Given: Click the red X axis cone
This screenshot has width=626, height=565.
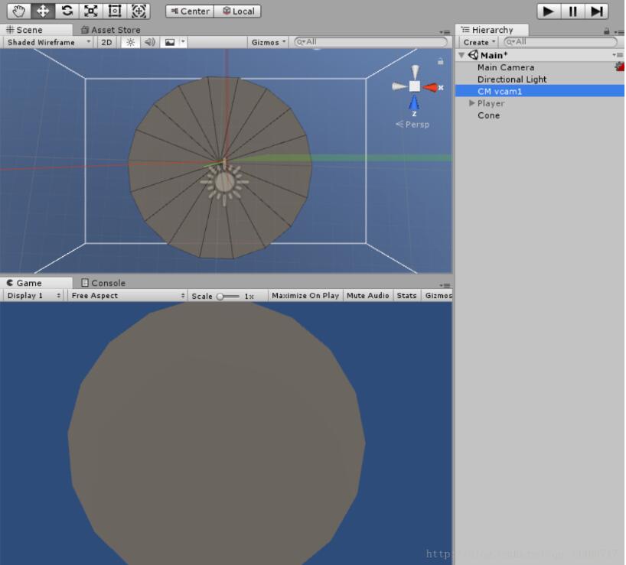Looking at the screenshot, I should point(430,87).
